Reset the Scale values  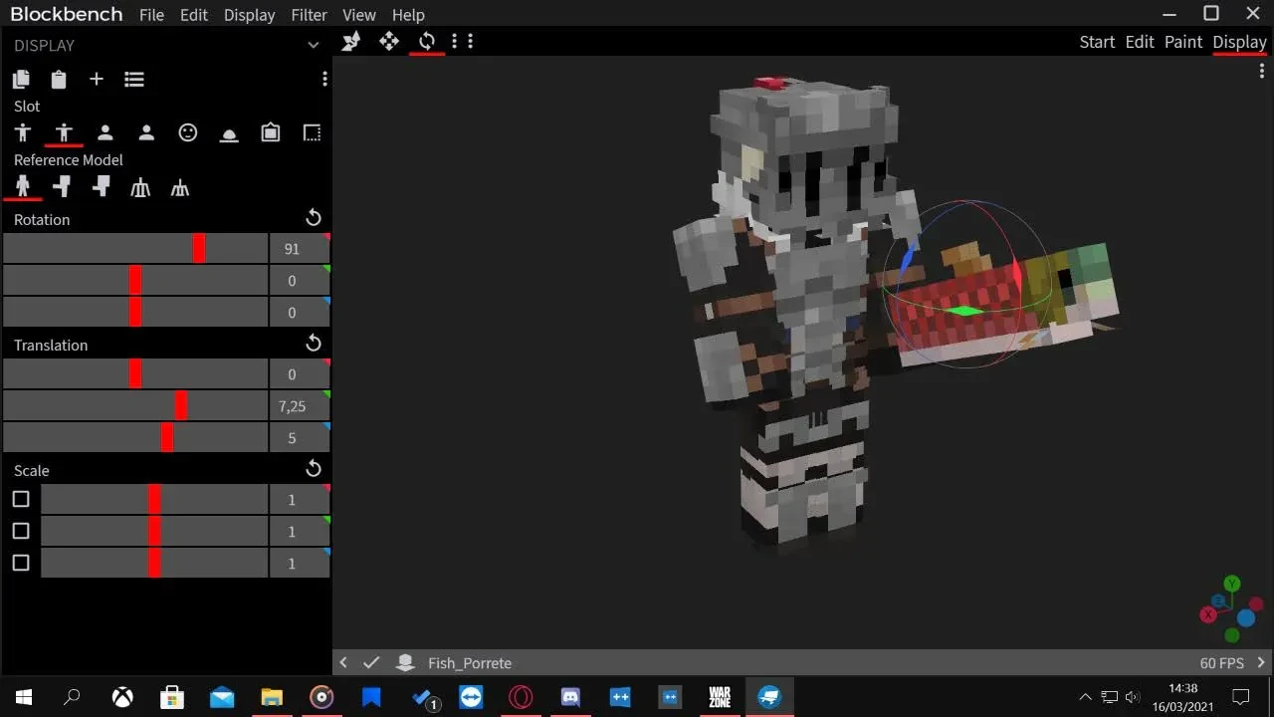(314, 469)
